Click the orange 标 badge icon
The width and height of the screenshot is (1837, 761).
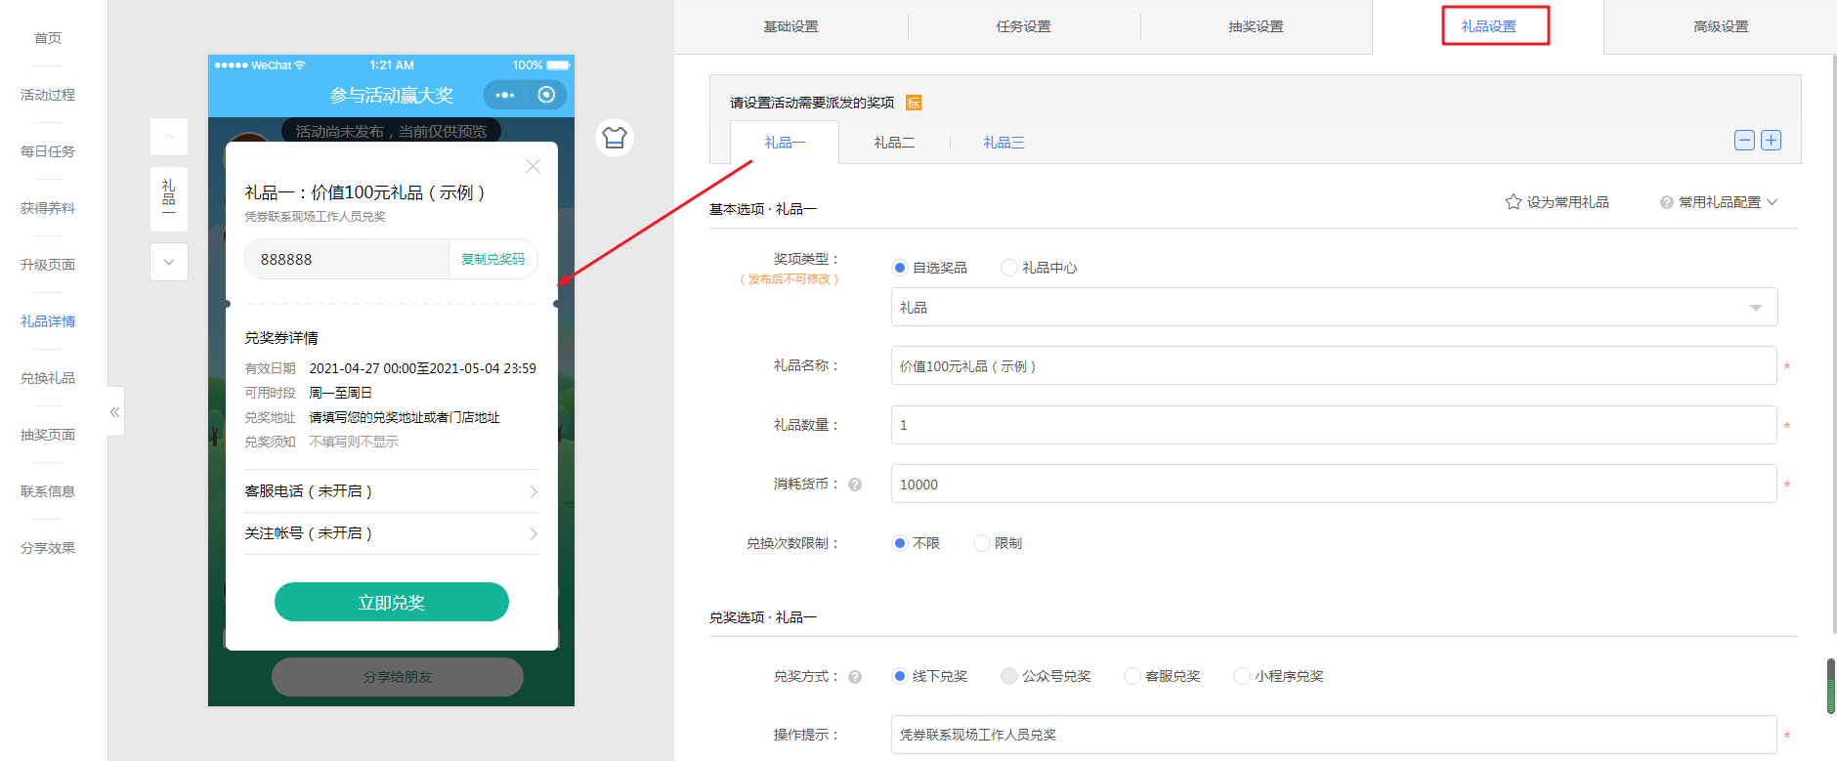[x=914, y=103]
